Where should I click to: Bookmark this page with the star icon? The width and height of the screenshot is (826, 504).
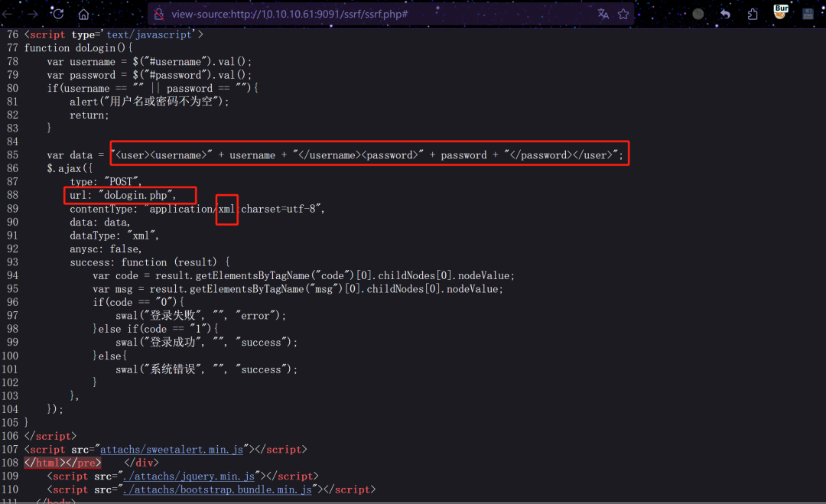[x=623, y=15]
